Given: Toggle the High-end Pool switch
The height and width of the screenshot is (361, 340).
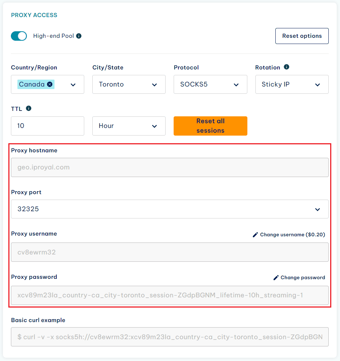Looking at the screenshot, I should click(x=19, y=36).
